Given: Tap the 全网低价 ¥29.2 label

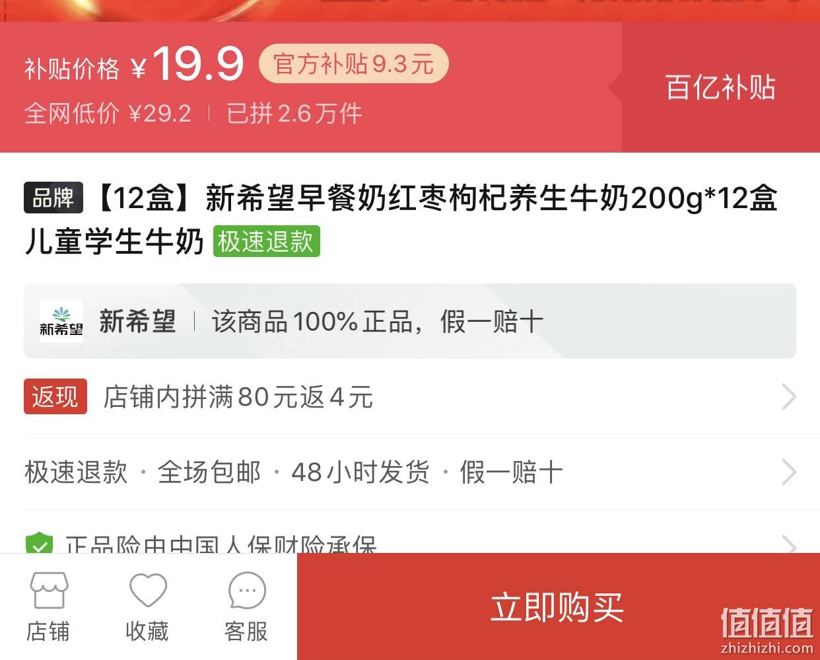Looking at the screenshot, I should [108, 114].
